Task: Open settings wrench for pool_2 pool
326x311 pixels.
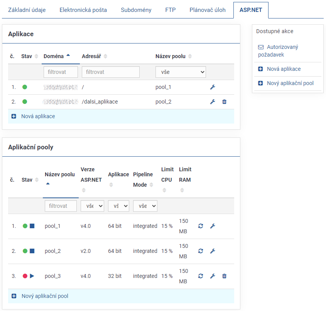Action: (212, 251)
